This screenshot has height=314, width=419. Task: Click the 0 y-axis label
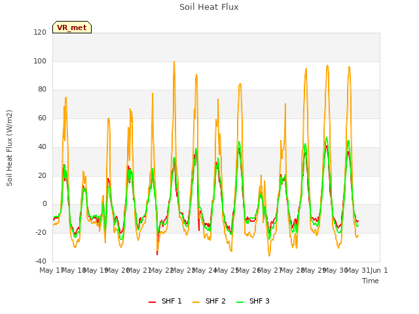click(x=45, y=204)
